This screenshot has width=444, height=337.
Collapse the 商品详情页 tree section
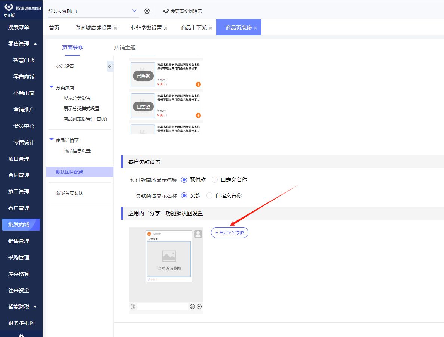[52, 140]
